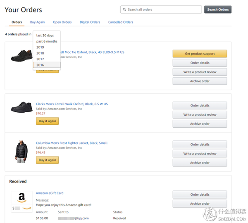Screen dimensions: 248x223
Task: Go to the Digital Orders tab
Action: [x=90, y=22]
